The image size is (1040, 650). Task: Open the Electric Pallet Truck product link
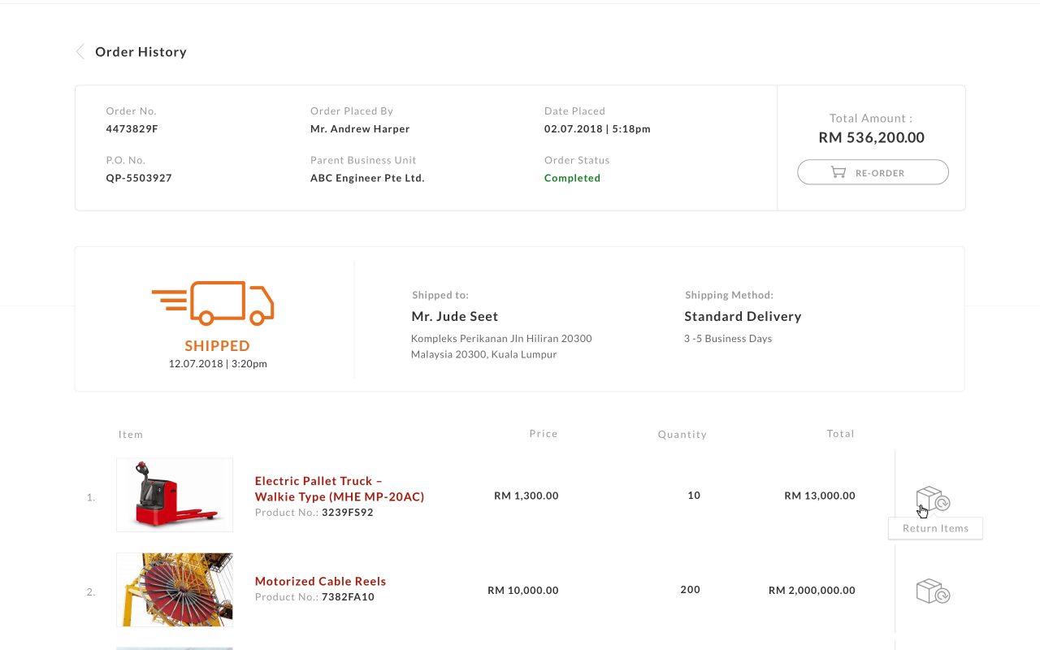pyautogui.click(x=340, y=488)
